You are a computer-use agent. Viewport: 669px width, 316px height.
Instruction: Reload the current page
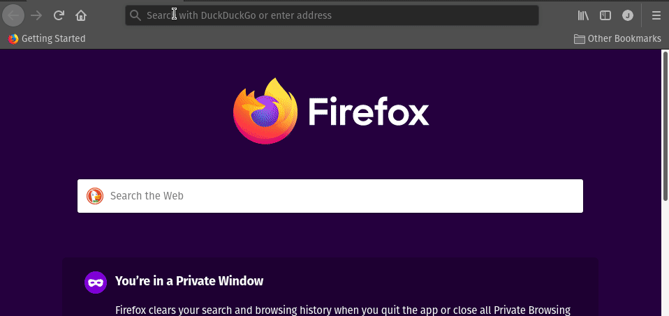point(59,15)
